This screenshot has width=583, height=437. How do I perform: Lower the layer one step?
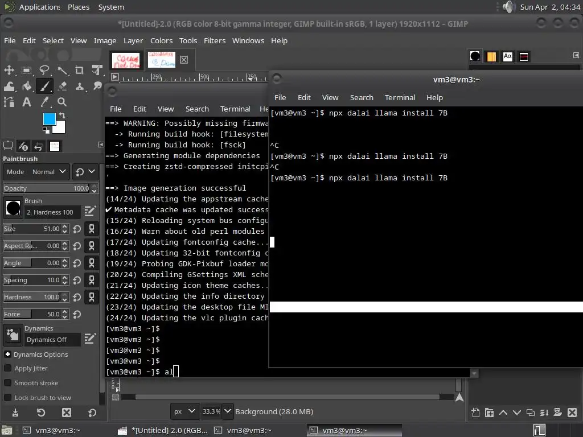(x=517, y=413)
